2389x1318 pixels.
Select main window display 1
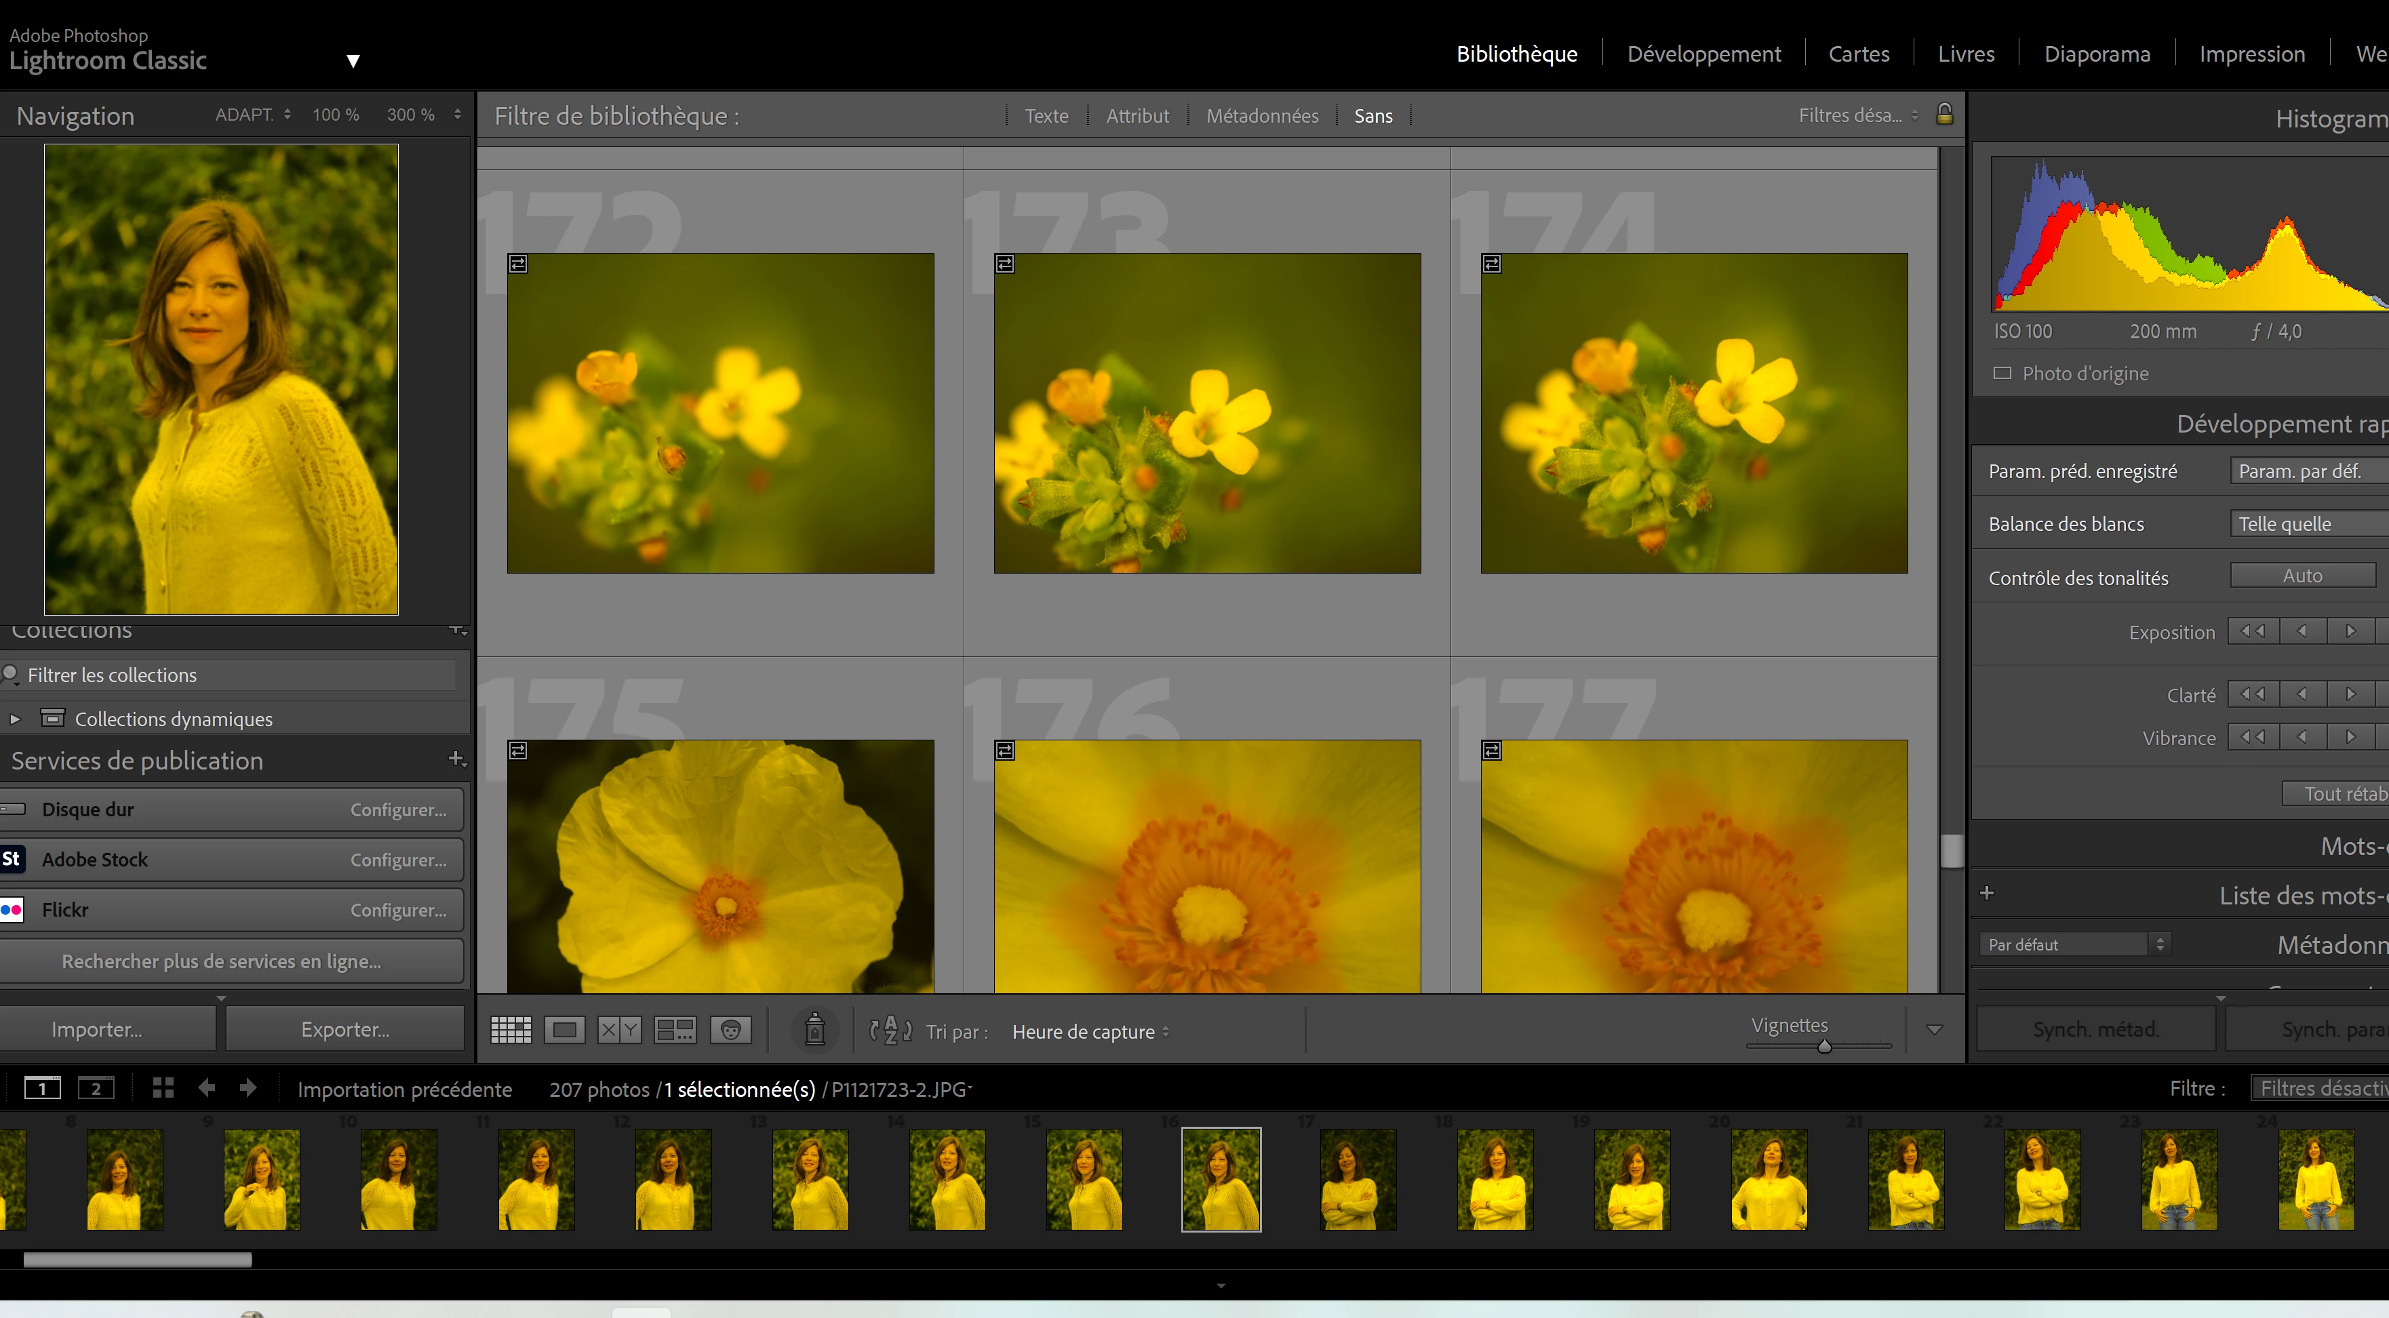[x=42, y=1088]
